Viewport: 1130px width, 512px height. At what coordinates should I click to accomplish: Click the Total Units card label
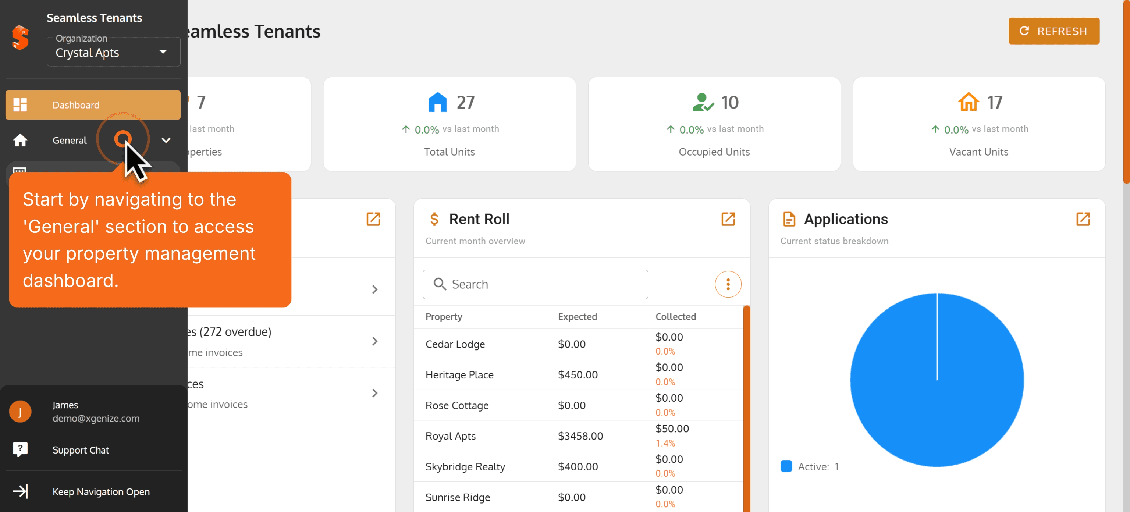click(449, 152)
